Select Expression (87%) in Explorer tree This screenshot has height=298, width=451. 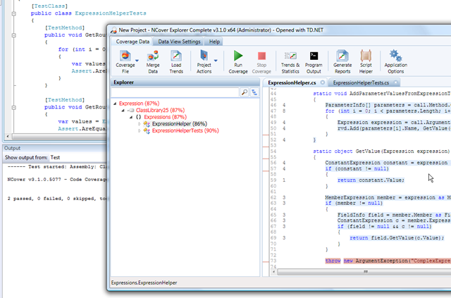[140, 104]
